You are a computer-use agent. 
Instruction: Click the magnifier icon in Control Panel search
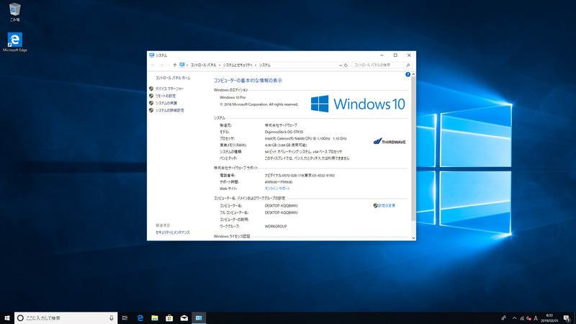click(408, 65)
